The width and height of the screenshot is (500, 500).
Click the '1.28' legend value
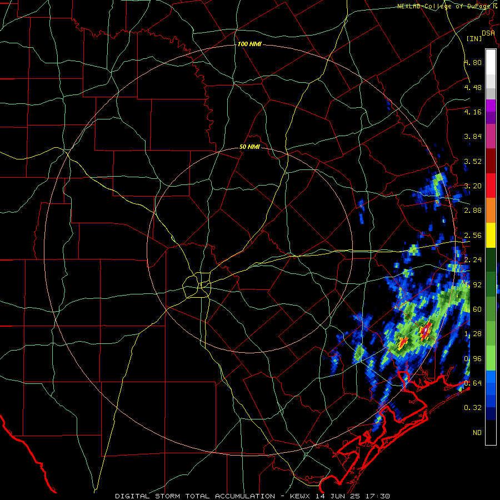(473, 334)
